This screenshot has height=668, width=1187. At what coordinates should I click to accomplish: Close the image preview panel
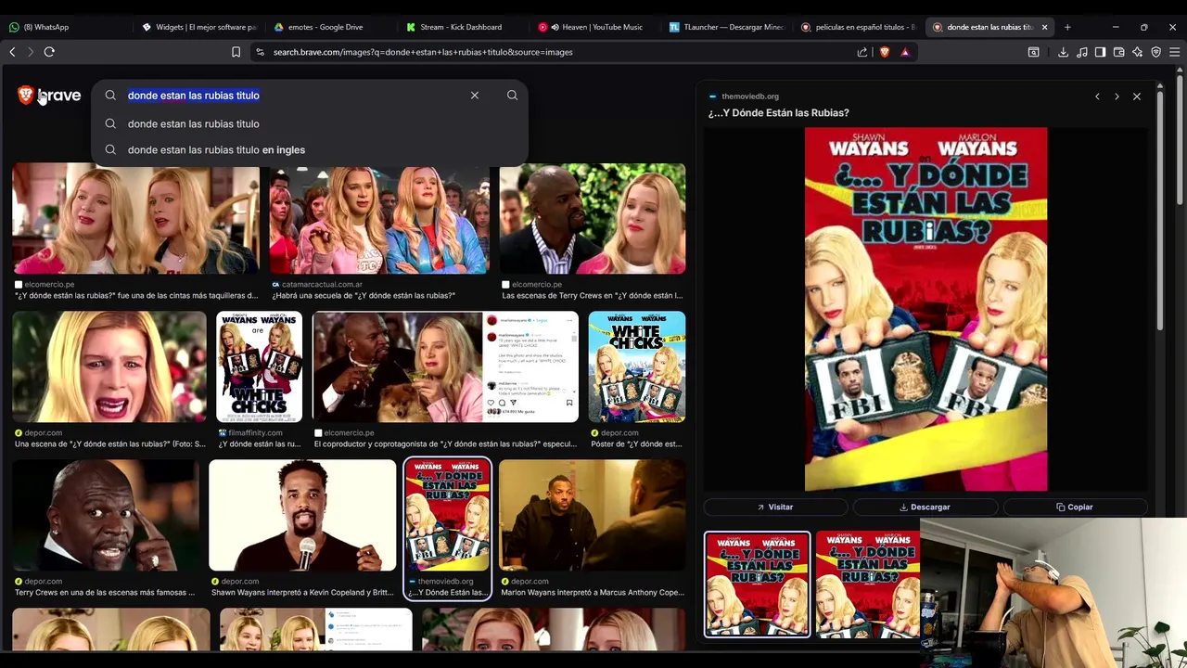tap(1137, 96)
